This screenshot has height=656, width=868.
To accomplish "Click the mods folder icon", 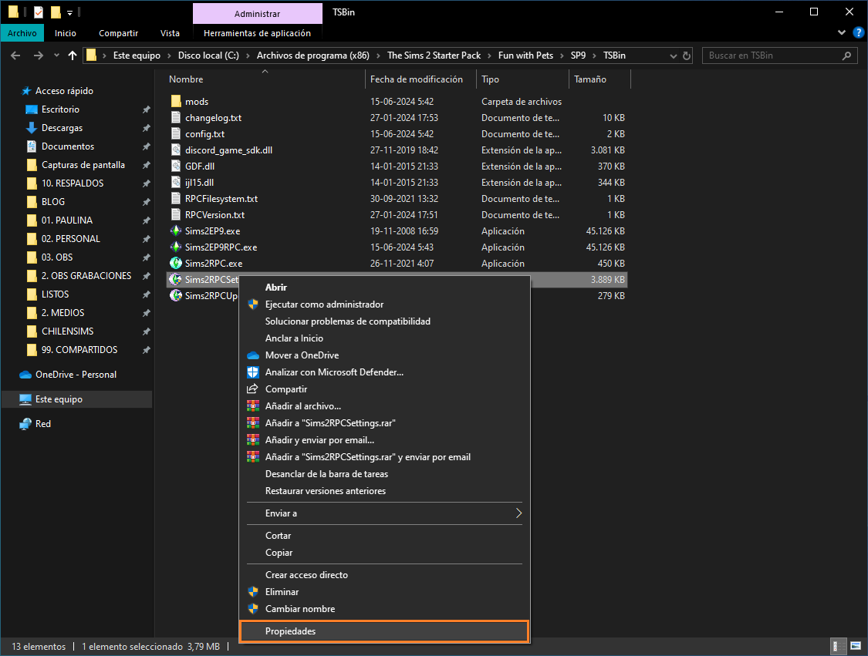I will click(x=176, y=102).
